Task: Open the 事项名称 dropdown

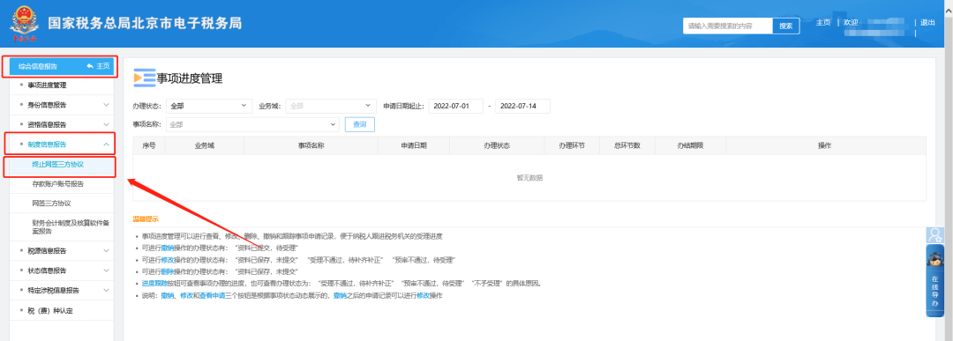Action: 252,124
